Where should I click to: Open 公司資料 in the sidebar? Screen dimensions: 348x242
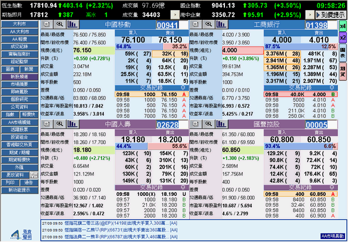pos(20,107)
